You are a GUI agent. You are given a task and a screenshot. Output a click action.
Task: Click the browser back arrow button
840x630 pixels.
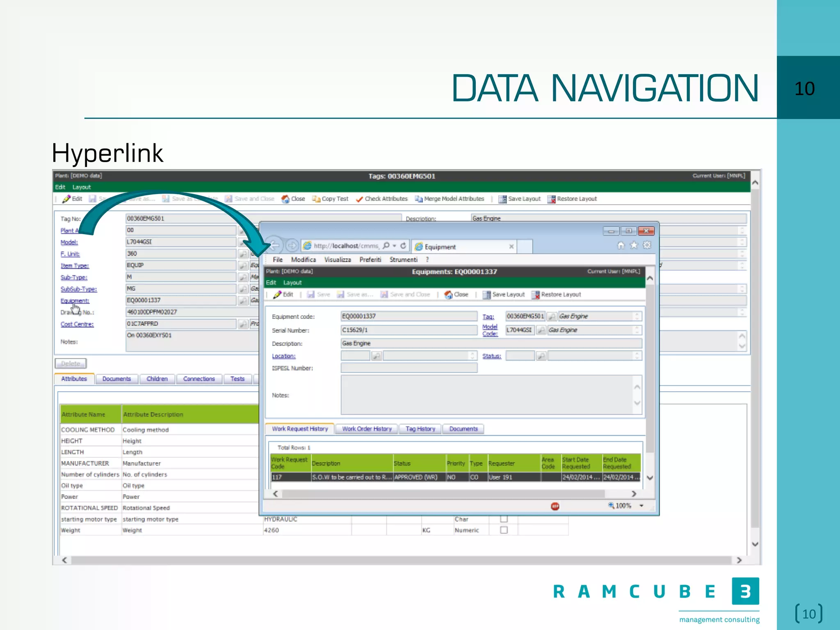point(274,245)
